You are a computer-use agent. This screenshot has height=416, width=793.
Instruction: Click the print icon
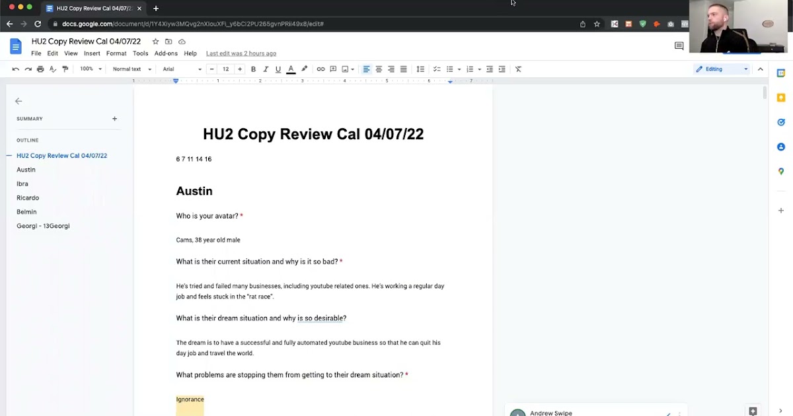pyautogui.click(x=40, y=69)
